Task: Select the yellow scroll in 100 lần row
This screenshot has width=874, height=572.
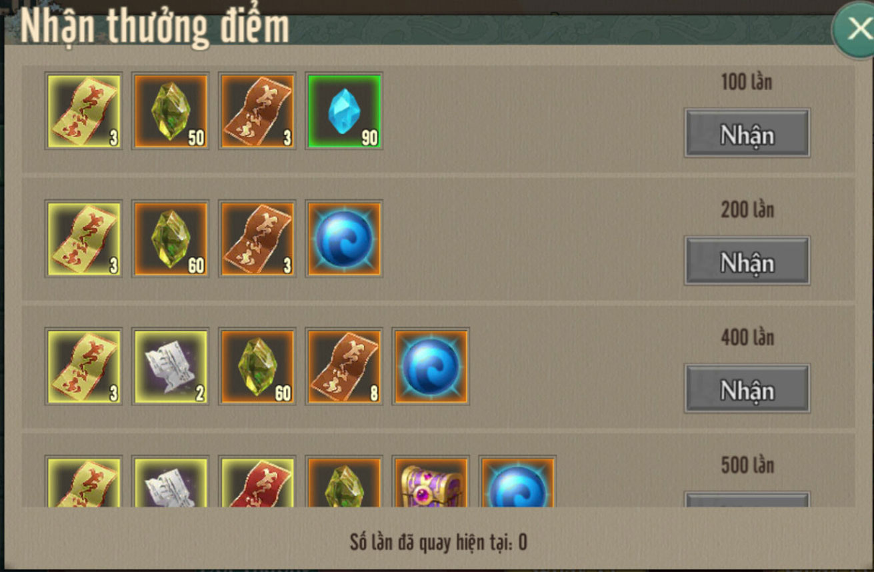Action: [x=84, y=111]
